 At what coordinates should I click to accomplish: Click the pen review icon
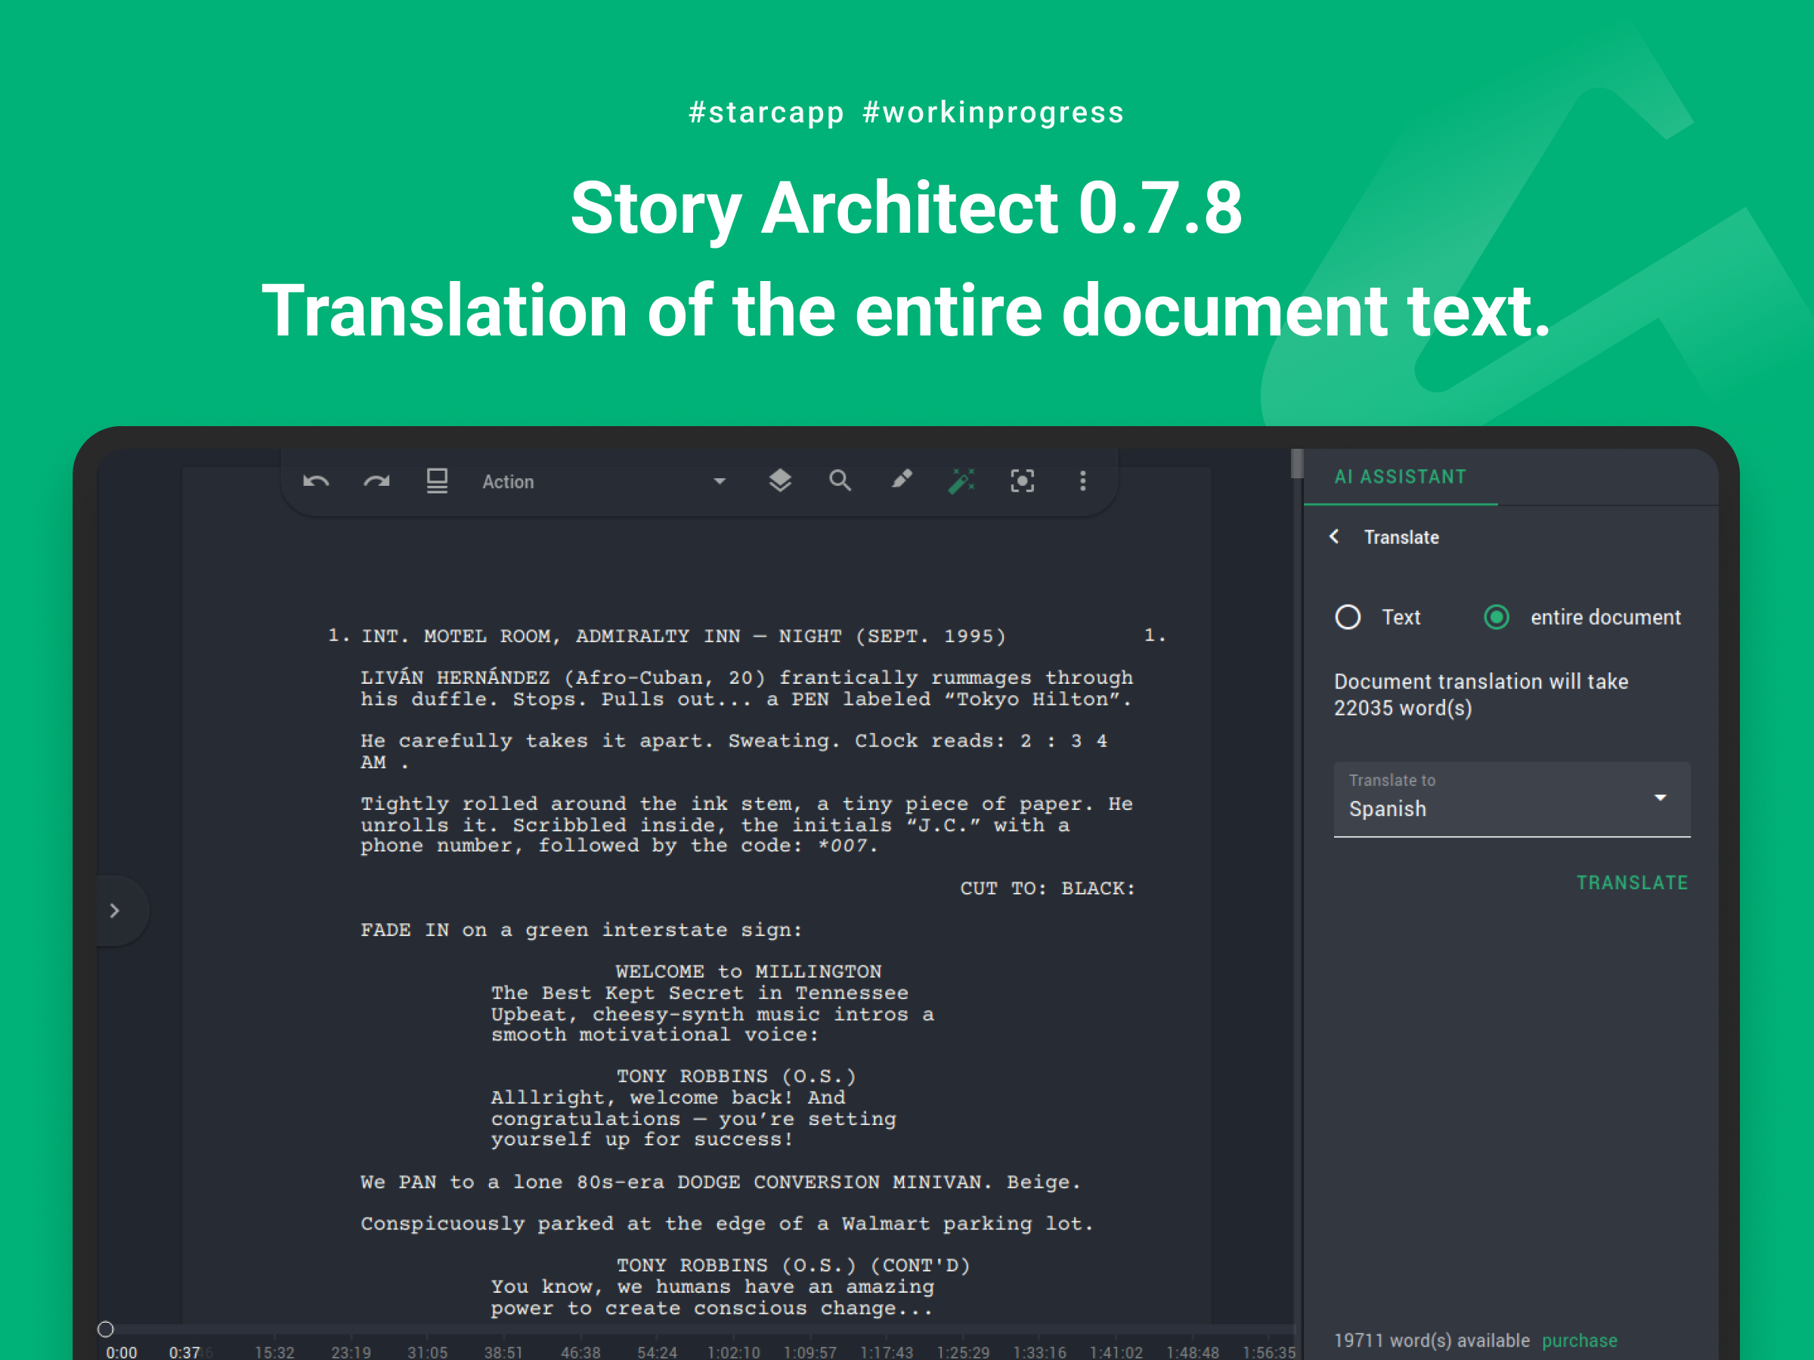click(901, 480)
